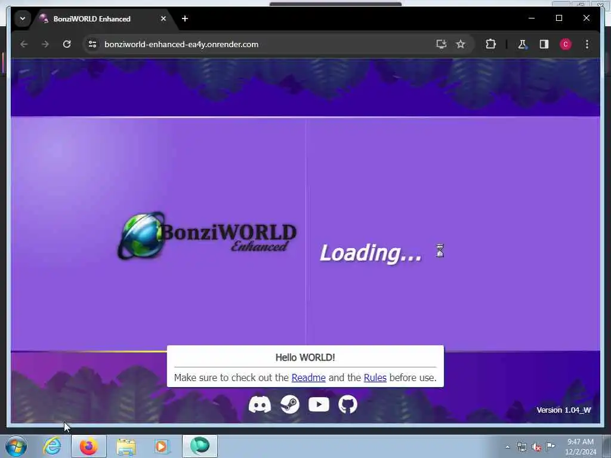The height and width of the screenshot is (458, 611).
Task: Open Firefox from the taskbar
Action: pos(89,446)
